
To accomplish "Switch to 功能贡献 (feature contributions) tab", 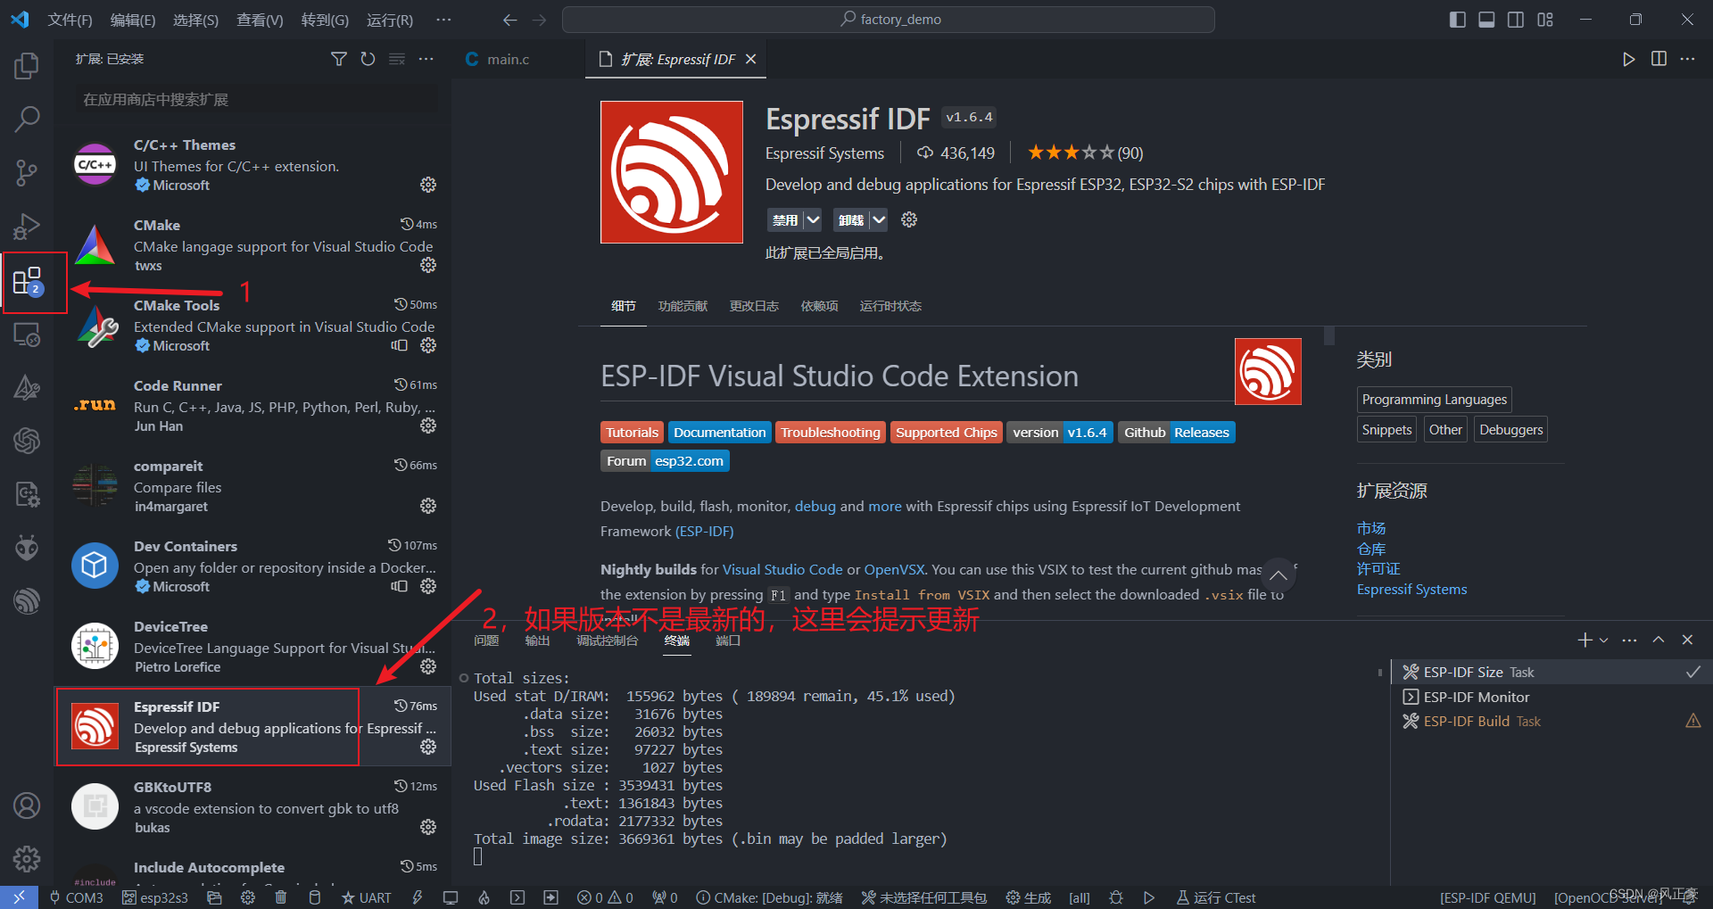I will coord(683,306).
